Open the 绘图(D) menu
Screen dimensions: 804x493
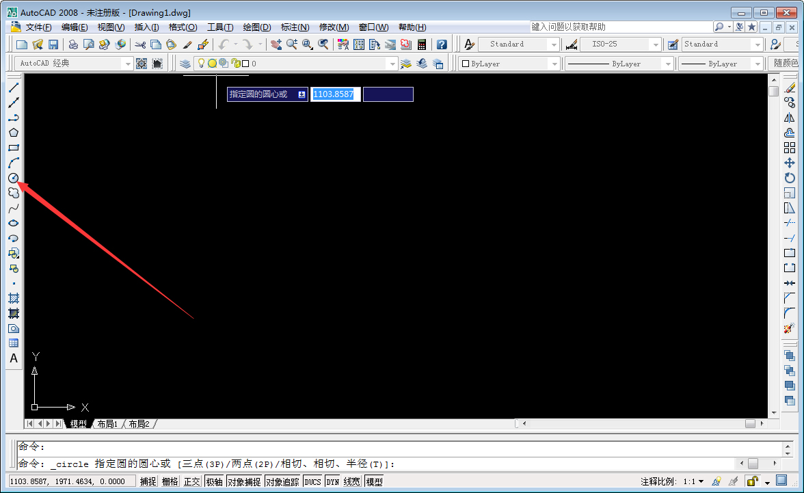[257, 27]
